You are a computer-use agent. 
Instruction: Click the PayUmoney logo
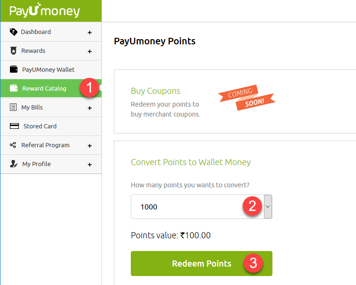click(44, 11)
